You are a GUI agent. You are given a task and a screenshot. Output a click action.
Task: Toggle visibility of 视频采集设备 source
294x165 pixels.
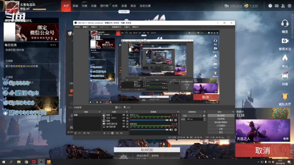tap(123, 124)
